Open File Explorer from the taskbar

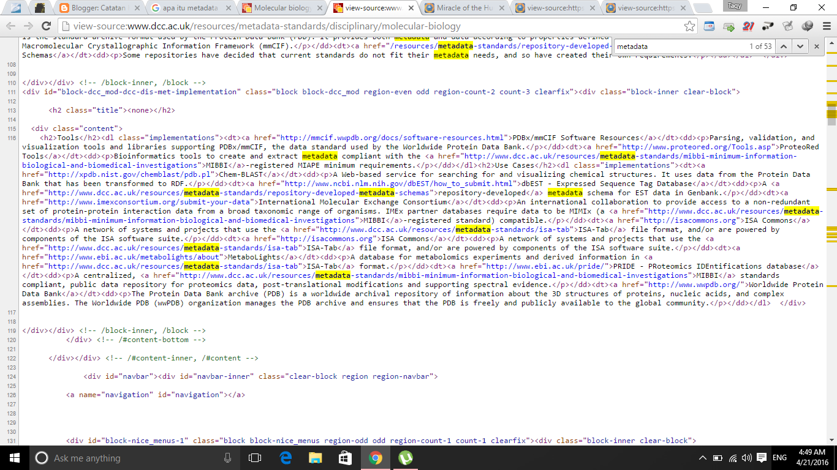coord(315,457)
